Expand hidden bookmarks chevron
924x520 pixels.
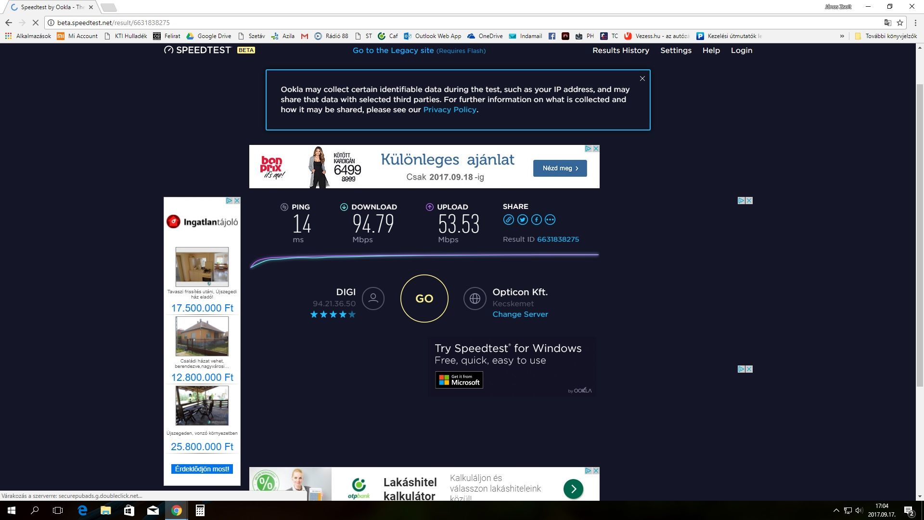pyautogui.click(x=842, y=36)
